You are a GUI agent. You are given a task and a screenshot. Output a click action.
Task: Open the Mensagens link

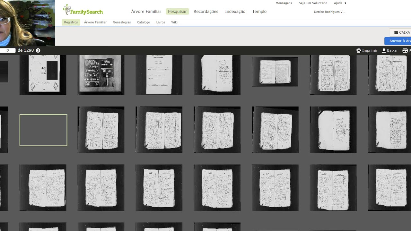284,3
